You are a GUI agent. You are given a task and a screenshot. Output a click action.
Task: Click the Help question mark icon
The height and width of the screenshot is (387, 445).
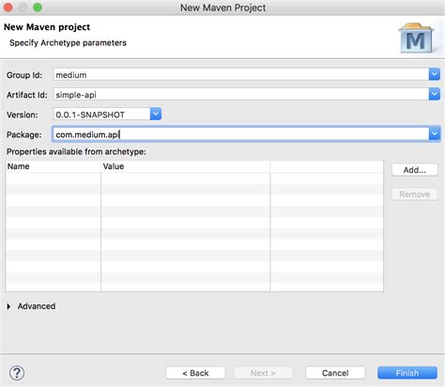pyautogui.click(x=17, y=373)
